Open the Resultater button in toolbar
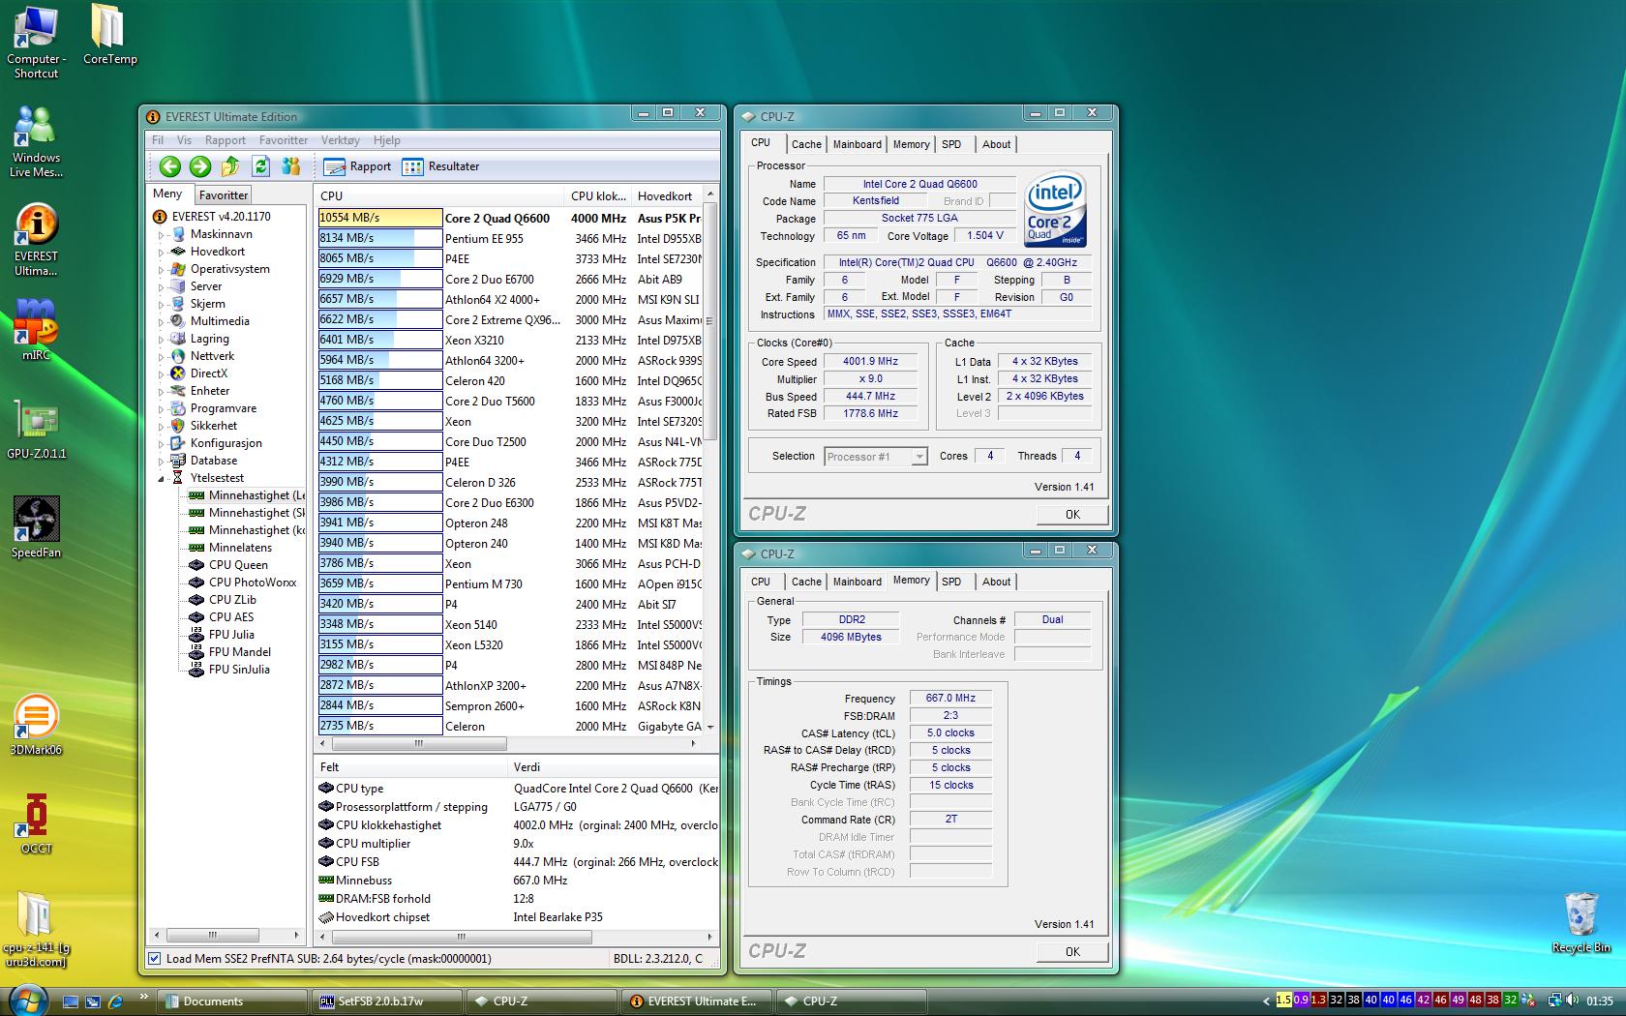This screenshot has width=1626, height=1016. (x=440, y=166)
